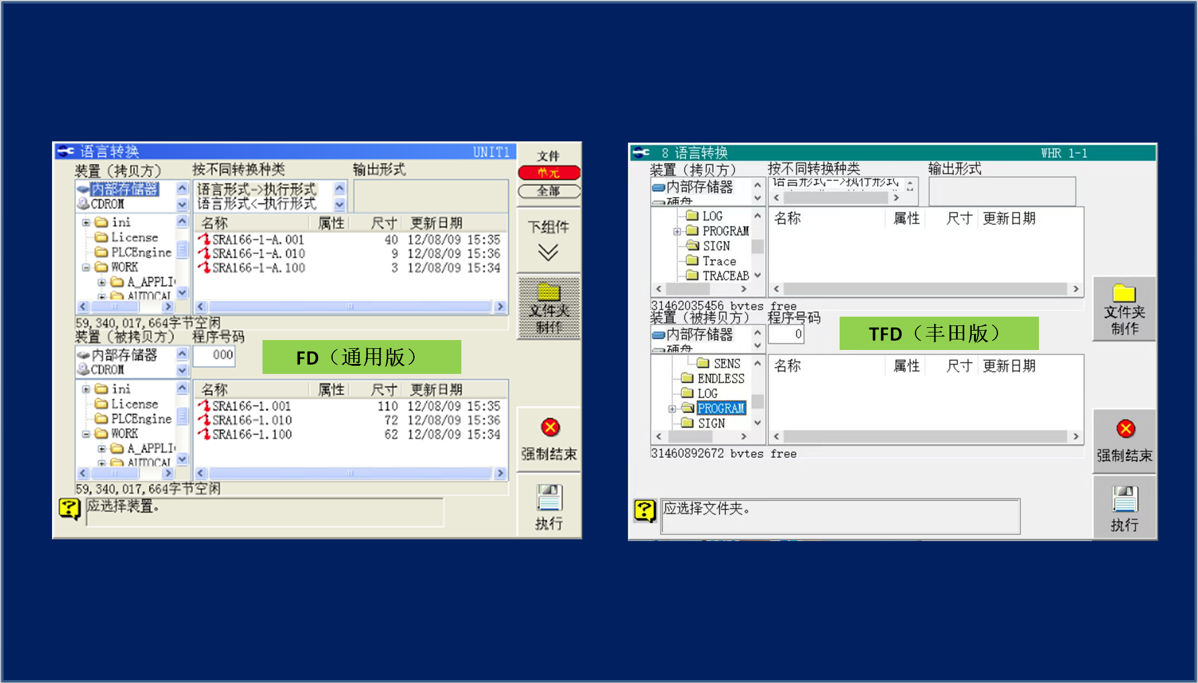Click yellow help icon beside 应选择文件夹 message

click(x=645, y=511)
